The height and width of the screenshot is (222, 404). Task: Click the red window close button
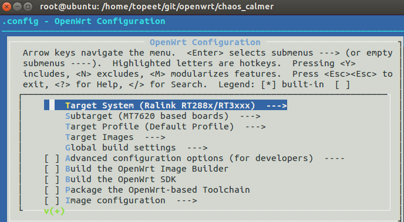[x=6, y=6]
